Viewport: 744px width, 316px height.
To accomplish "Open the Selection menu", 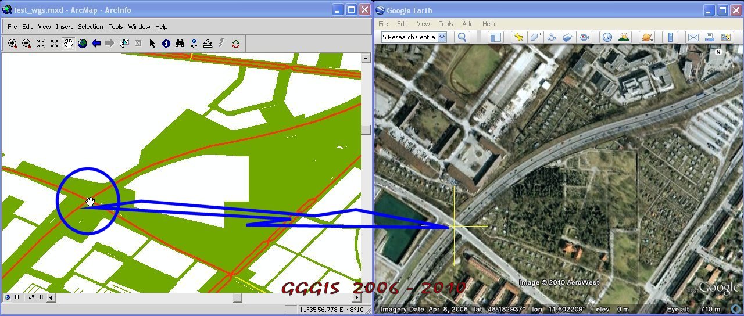I will click(x=91, y=27).
